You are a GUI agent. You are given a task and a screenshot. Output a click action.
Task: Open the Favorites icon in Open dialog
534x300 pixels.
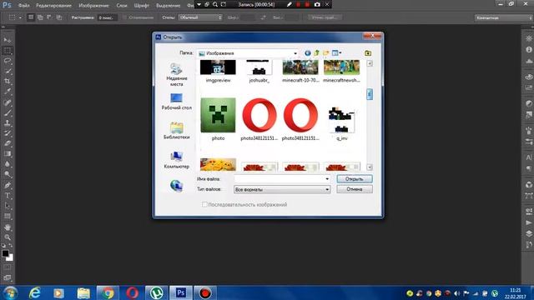point(368,53)
